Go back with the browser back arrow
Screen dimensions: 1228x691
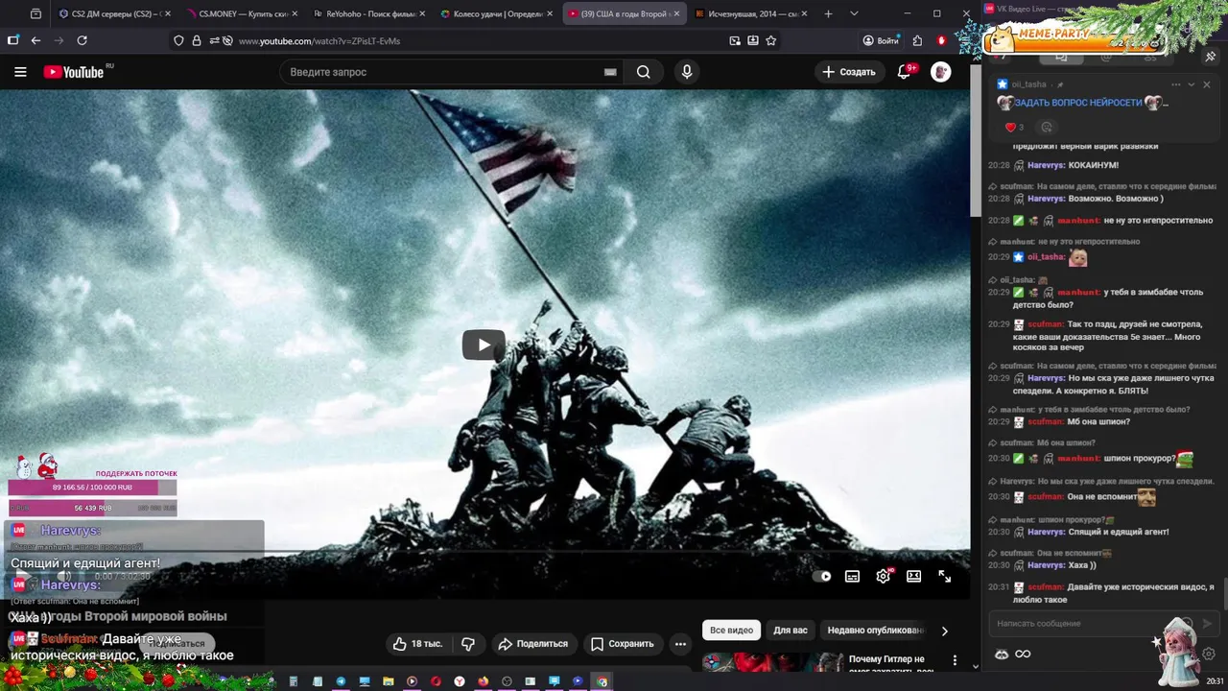[x=35, y=40]
